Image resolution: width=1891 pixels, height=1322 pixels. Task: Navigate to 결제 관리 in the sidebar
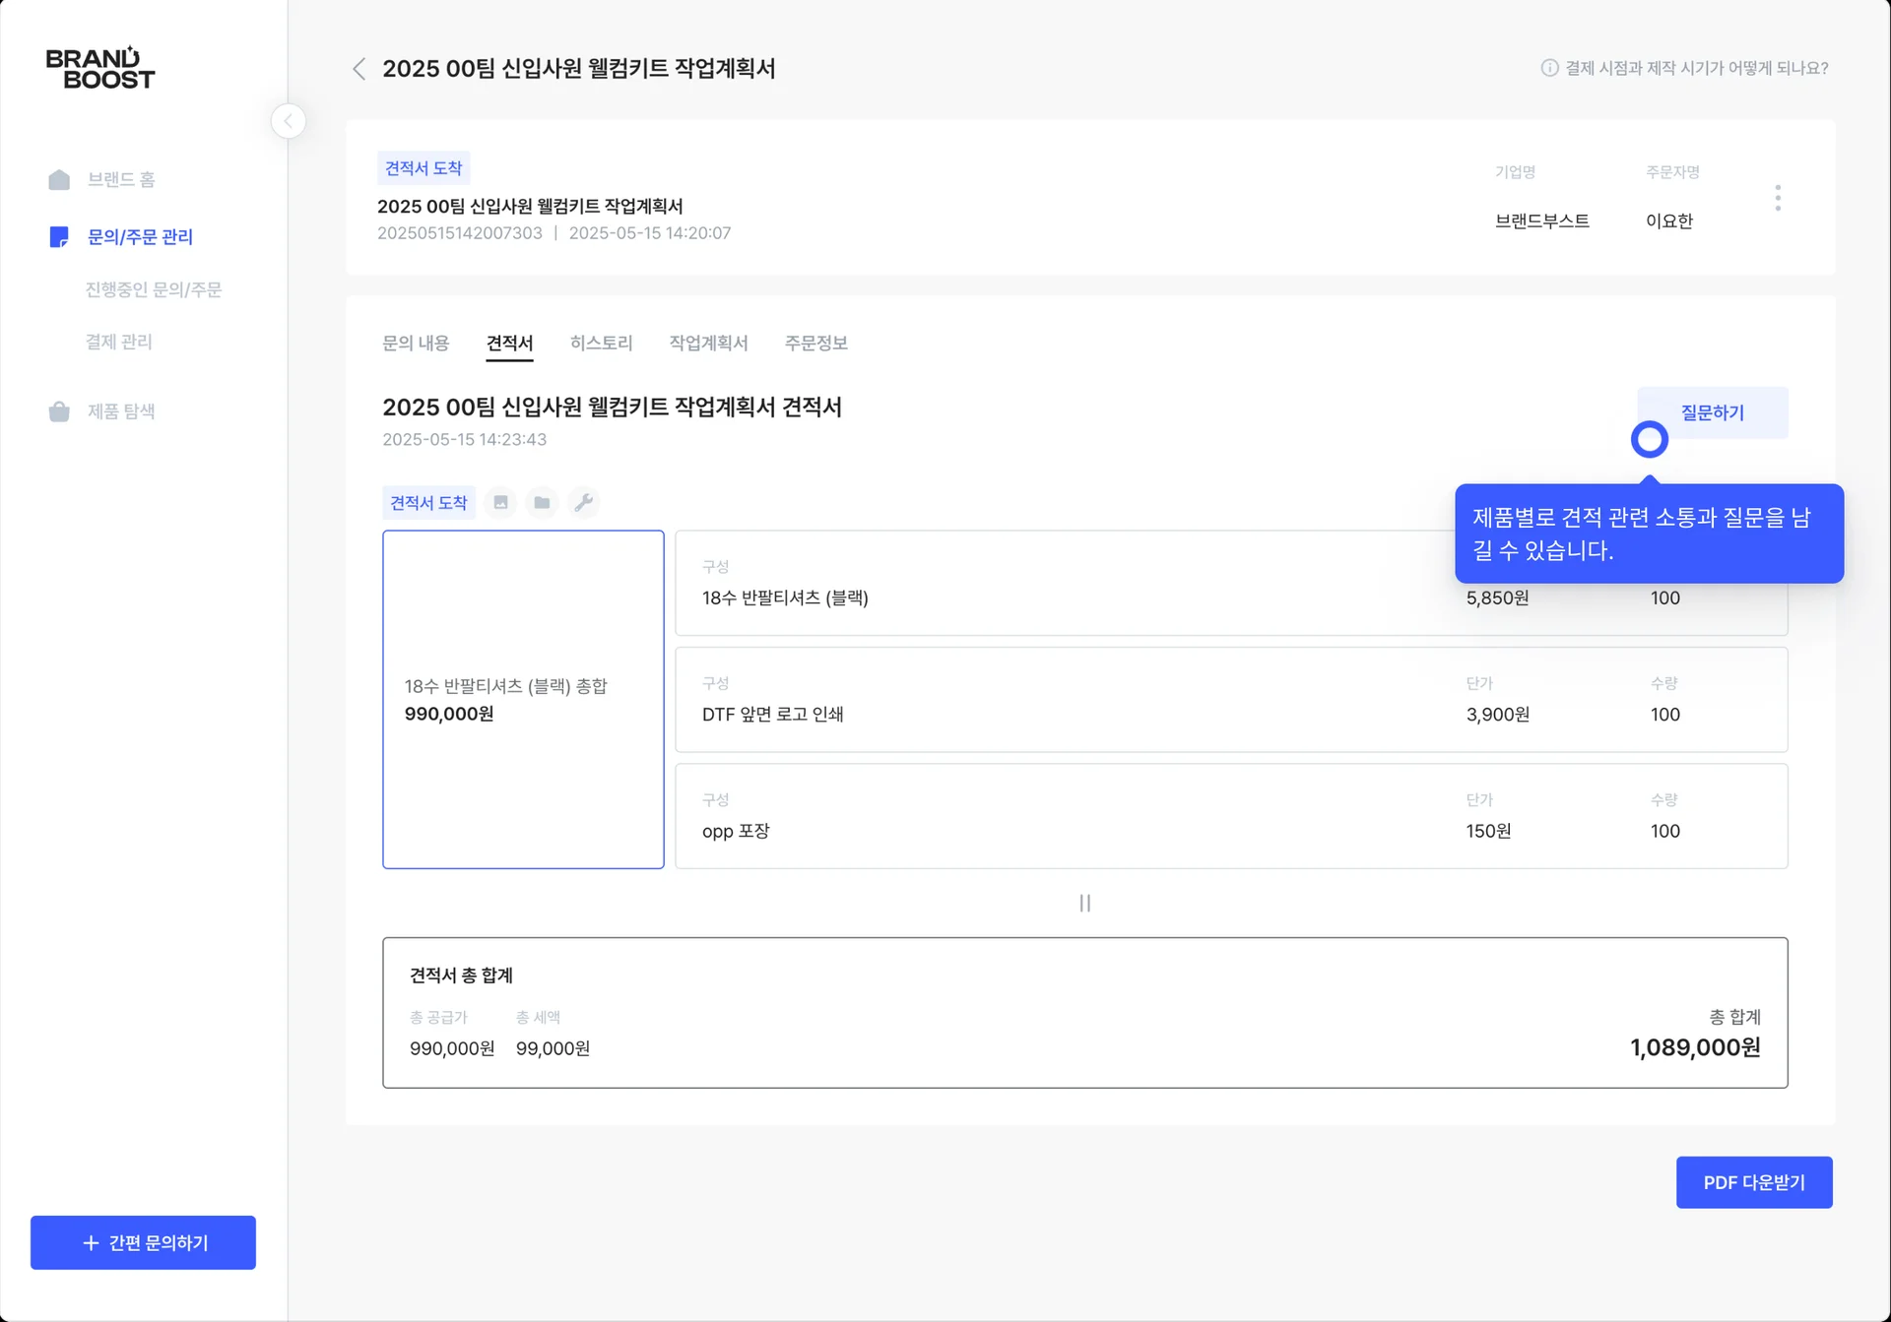coord(118,342)
